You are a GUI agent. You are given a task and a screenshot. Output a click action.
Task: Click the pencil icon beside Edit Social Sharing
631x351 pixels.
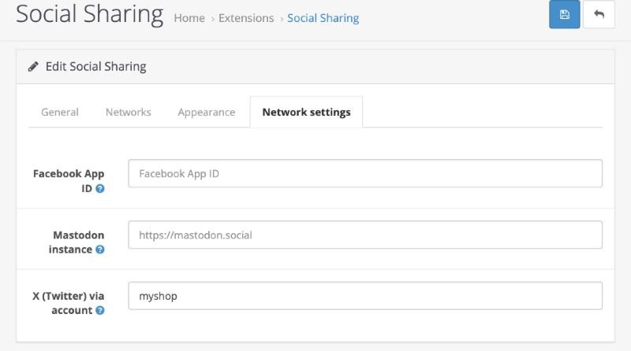tap(33, 67)
